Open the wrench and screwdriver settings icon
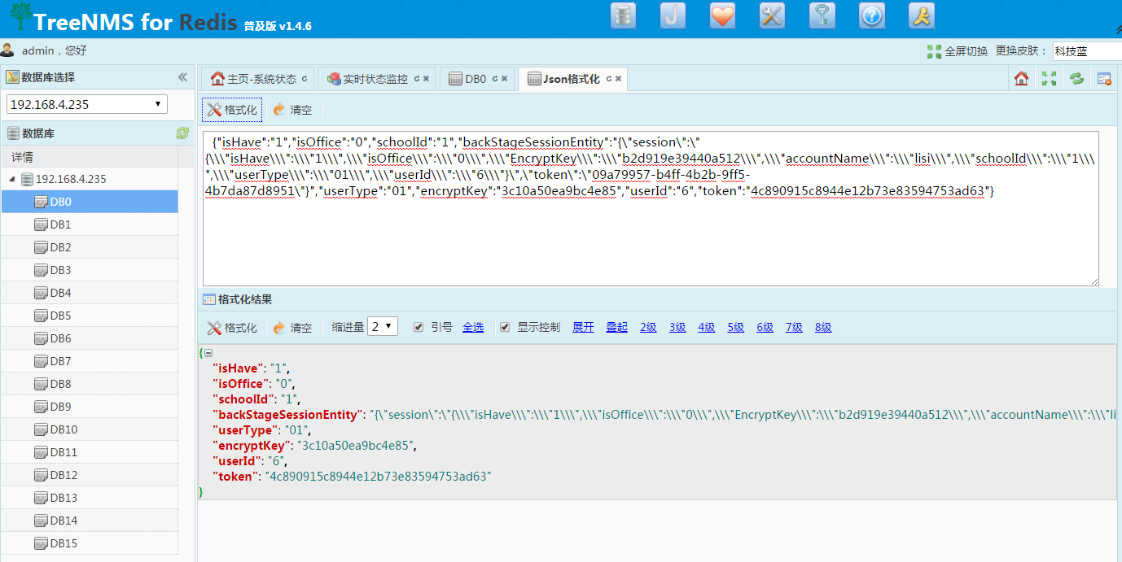 pos(772,15)
